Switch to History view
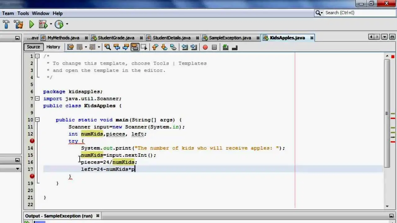The image size is (397, 223). click(x=53, y=47)
